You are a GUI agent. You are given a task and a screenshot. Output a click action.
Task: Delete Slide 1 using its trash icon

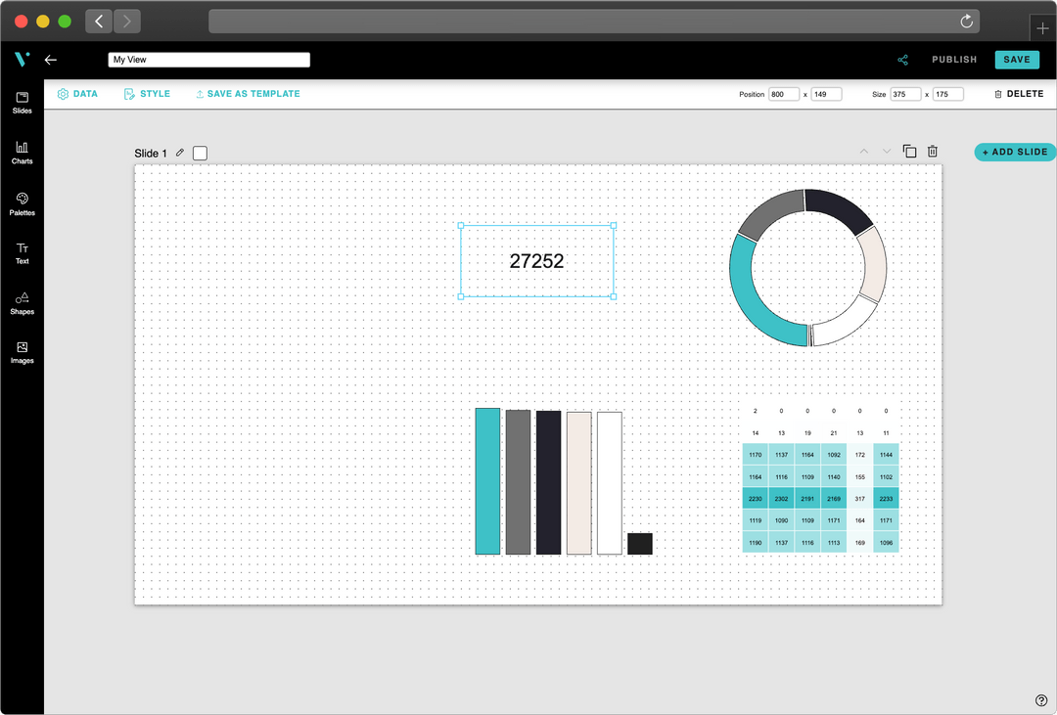click(x=932, y=151)
